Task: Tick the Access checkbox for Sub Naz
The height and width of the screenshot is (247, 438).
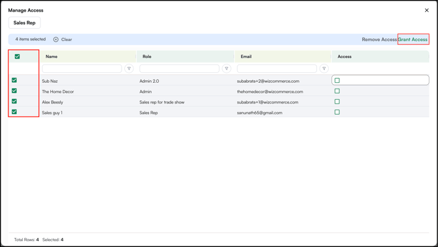Action: pos(337,80)
